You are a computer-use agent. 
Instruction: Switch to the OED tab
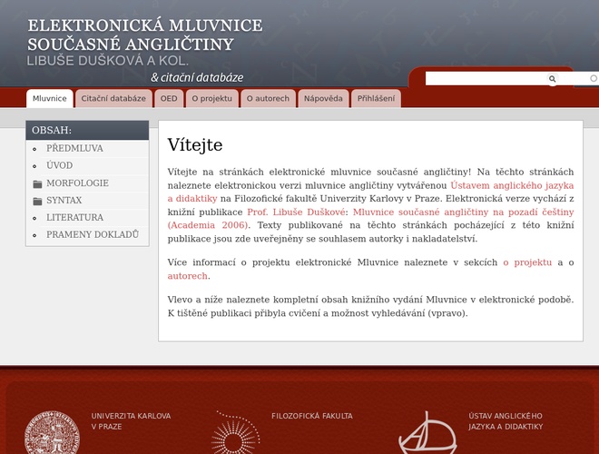(169, 98)
